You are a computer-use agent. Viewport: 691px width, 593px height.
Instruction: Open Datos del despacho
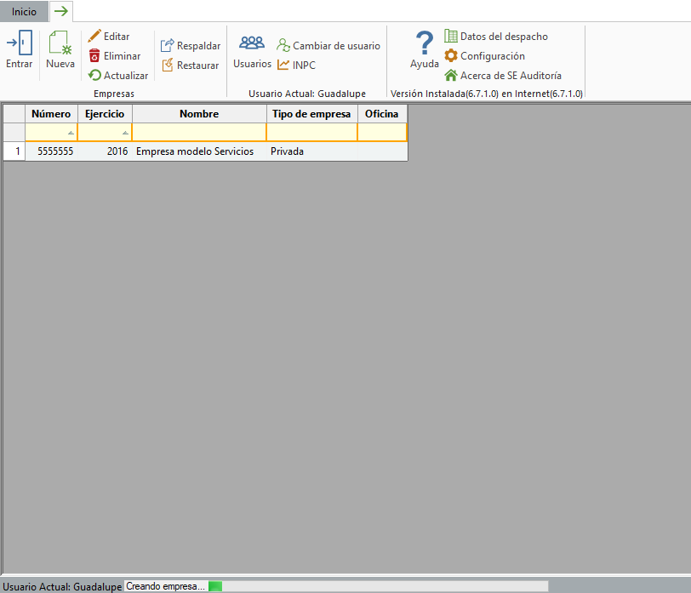(x=451, y=37)
